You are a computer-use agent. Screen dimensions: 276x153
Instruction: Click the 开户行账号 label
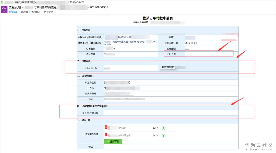91,93
